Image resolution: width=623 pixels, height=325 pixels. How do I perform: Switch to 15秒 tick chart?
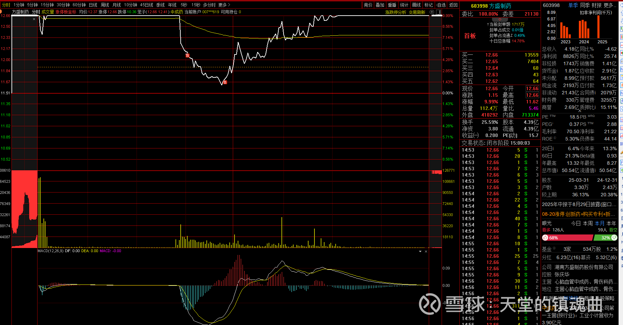[196, 5]
